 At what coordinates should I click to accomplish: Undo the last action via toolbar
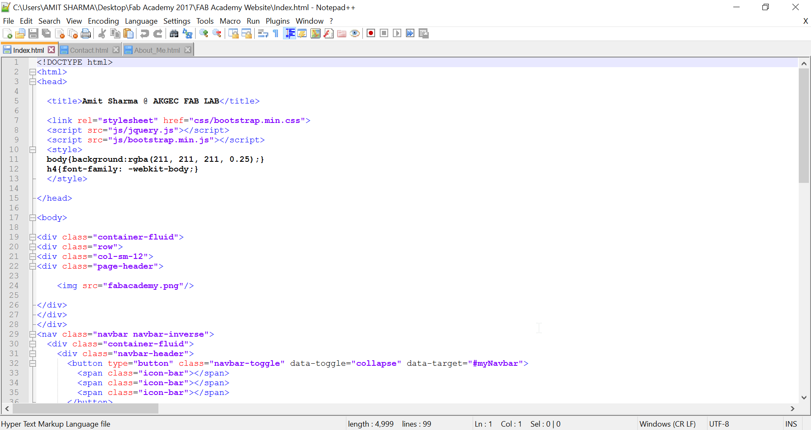144,33
